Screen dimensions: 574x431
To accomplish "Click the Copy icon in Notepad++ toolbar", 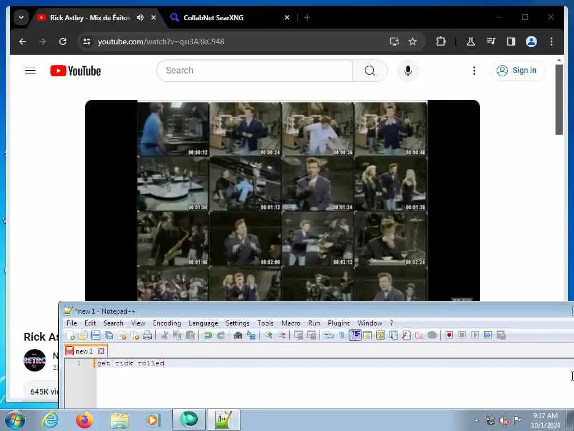I will point(178,336).
